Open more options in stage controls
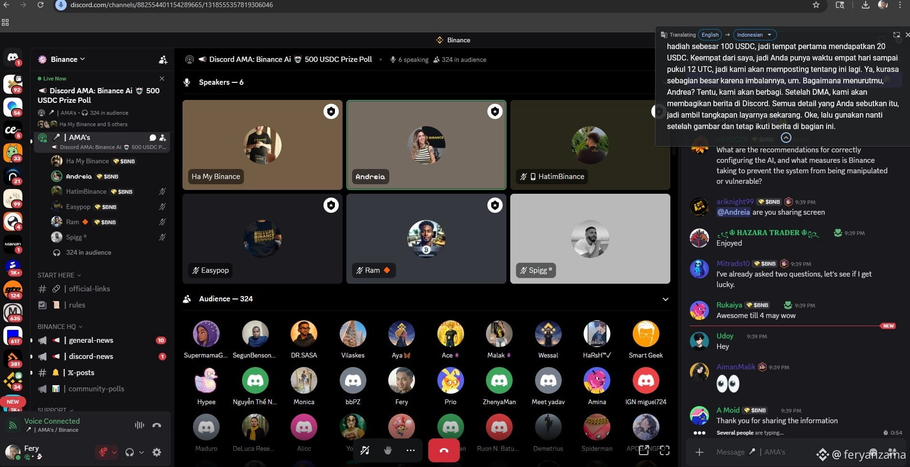The image size is (910, 467). (x=411, y=450)
